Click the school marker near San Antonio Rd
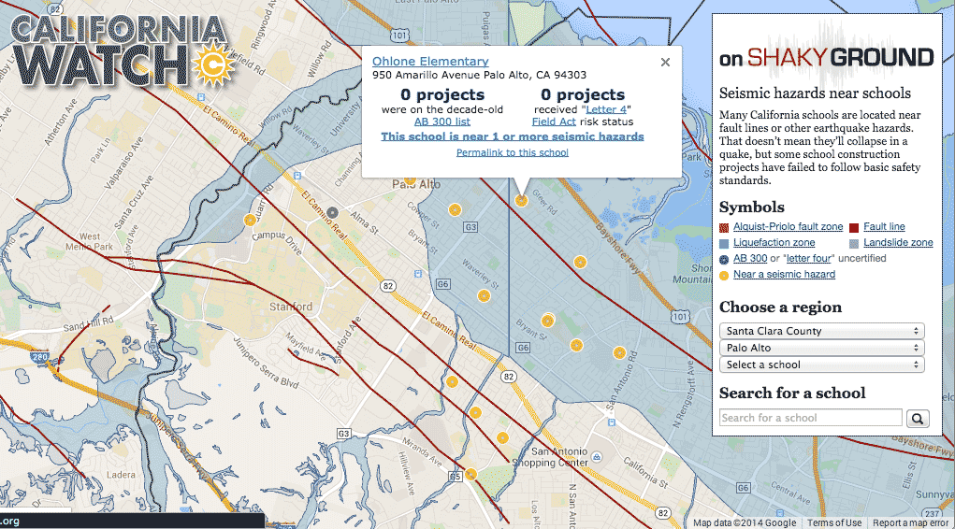Image resolution: width=955 pixels, height=529 pixels. (619, 352)
